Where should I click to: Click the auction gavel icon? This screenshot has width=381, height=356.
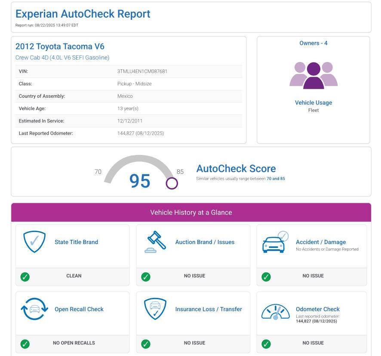(x=156, y=242)
